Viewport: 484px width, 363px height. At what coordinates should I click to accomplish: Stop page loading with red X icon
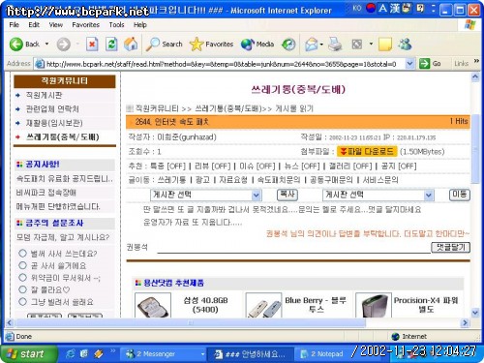point(92,45)
